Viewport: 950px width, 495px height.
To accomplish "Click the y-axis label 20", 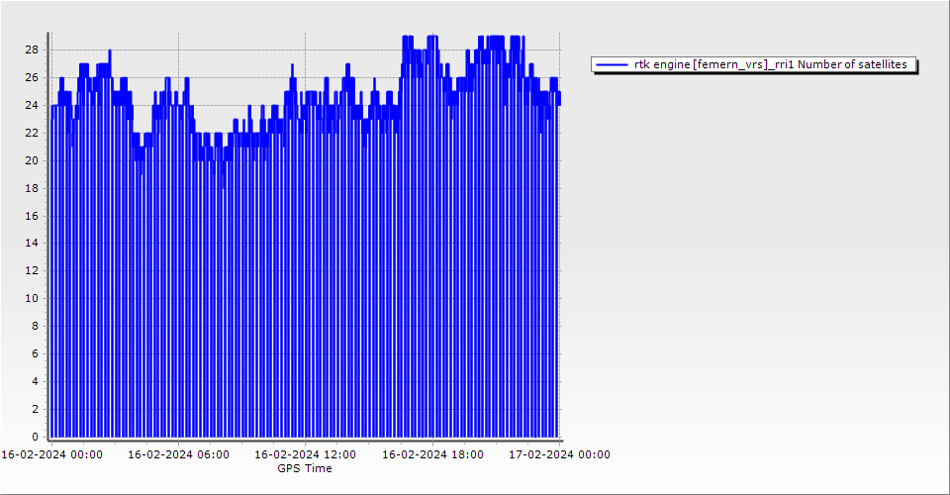I will click(32, 160).
